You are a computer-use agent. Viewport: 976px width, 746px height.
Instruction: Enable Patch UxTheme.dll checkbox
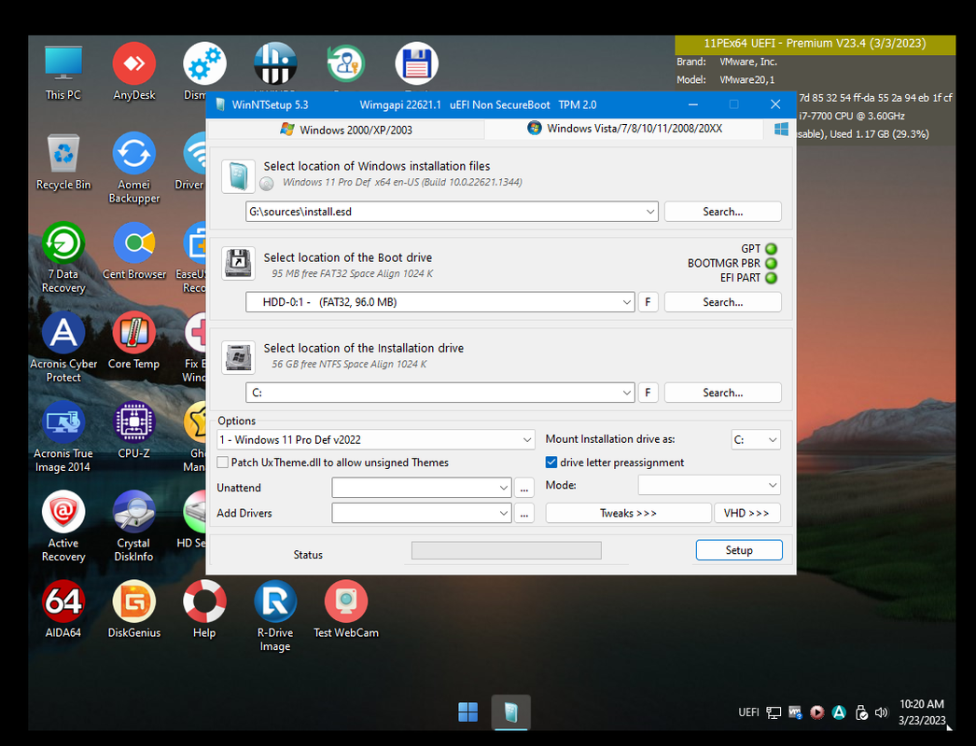pyautogui.click(x=222, y=463)
